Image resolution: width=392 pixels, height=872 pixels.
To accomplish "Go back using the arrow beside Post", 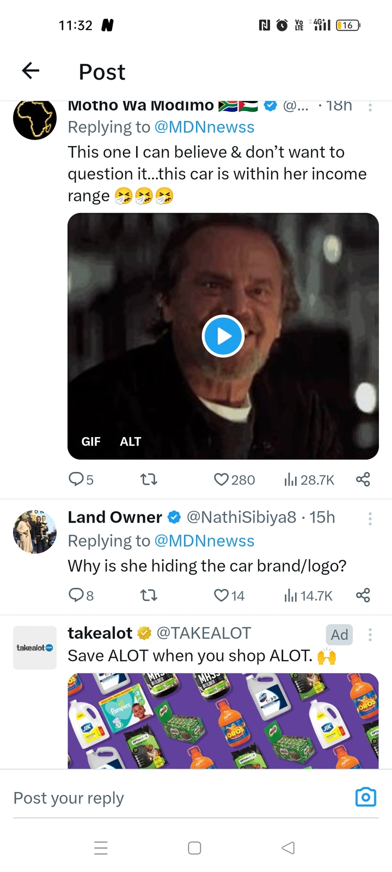I will pyautogui.click(x=30, y=70).
